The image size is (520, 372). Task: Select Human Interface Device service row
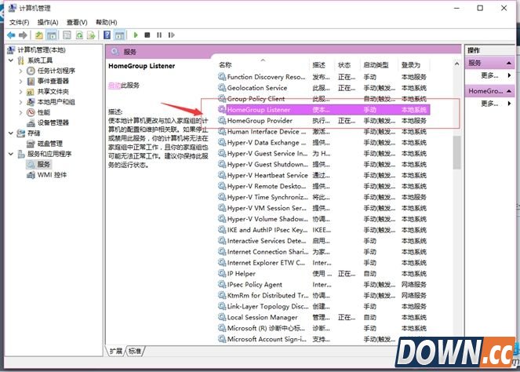(x=324, y=132)
